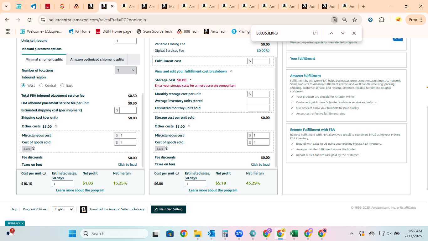Collapse left Other costs $5.00 section
Image resolution: width=428 pixels, height=241 pixels.
click(56, 126)
